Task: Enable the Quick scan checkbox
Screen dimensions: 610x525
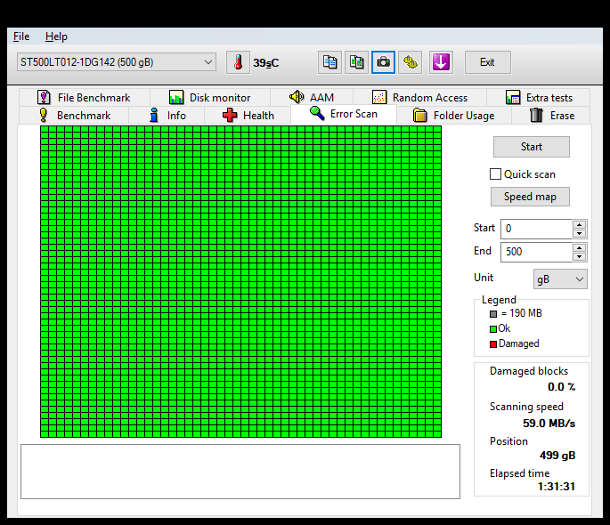Action: coord(496,174)
